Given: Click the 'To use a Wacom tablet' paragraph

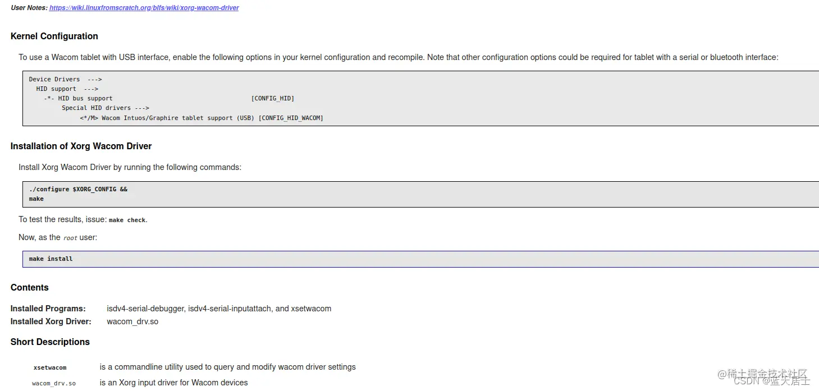Looking at the screenshot, I should (399, 57).
